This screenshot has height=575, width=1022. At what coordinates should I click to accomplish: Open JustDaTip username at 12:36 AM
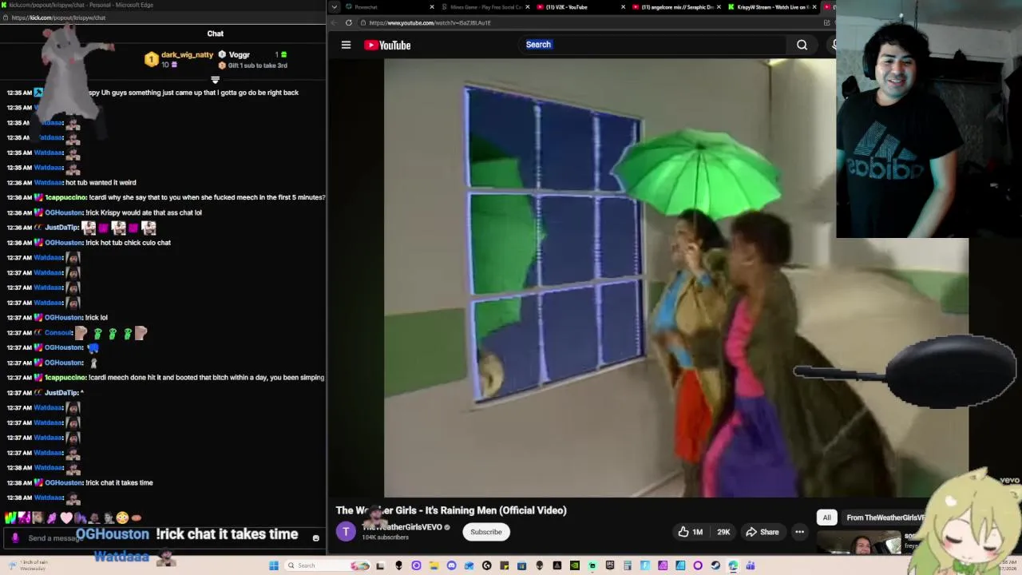pos(61,228)
